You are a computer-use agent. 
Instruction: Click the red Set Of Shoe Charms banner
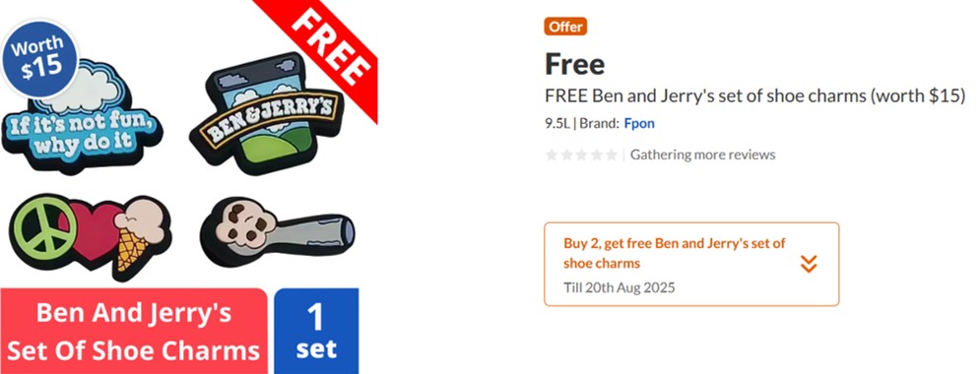tap(134, 331)
